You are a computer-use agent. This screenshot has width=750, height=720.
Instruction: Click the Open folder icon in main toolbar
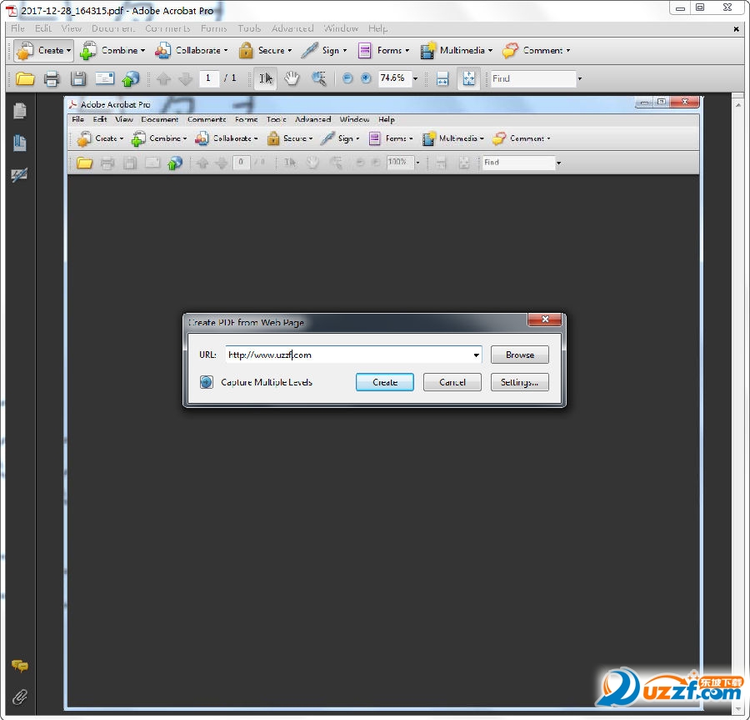click(x=25, y=78)
